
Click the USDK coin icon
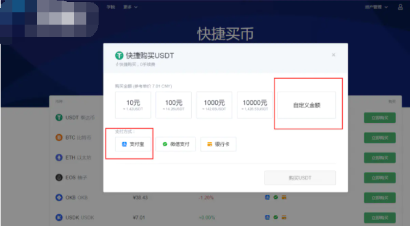pos(59,217)
